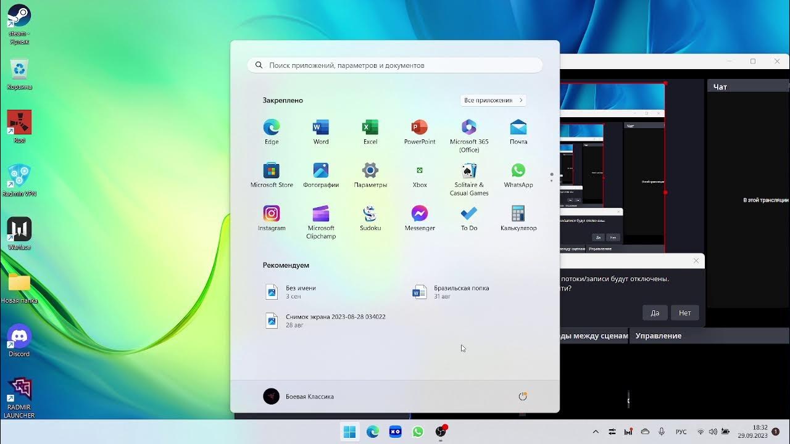This screenshot has width=790, height=444.
Task: Open WhatsApp from the taskbar
Action: (x=418, y=432)
